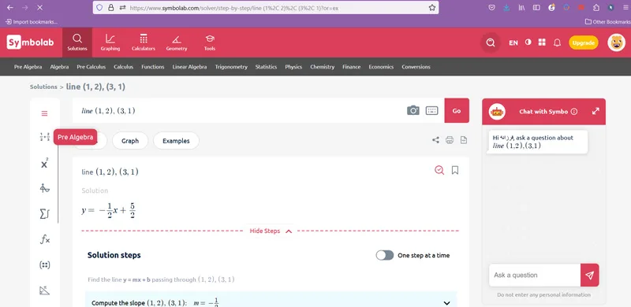This screenshot has width=631, height=307.
Task: Open the Calculus topic menu
Action: (x=123, y=67)
